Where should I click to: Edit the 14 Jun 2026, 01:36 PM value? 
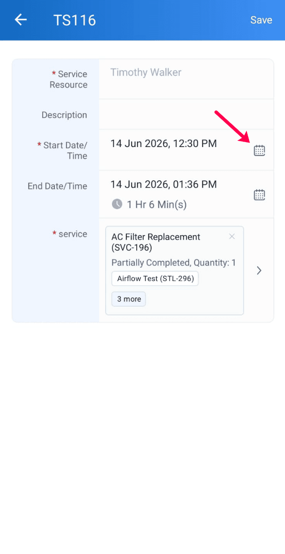[x=164, y=184]
